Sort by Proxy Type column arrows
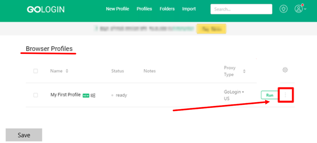 244,71
